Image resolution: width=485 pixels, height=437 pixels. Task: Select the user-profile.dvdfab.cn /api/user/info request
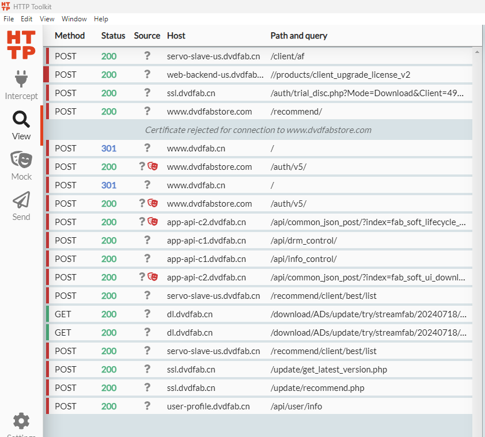coord(259,406)
